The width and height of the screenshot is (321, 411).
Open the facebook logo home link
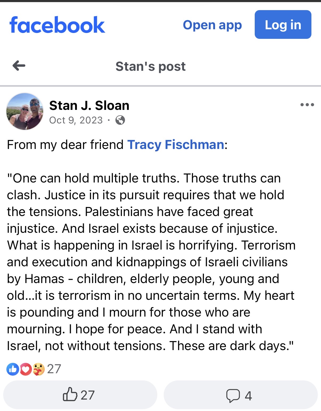point(57,25)
